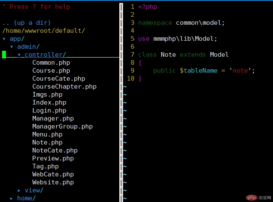Collapse the app/ directory arrow
The image size is (273, 202).
tap(4, 39)
